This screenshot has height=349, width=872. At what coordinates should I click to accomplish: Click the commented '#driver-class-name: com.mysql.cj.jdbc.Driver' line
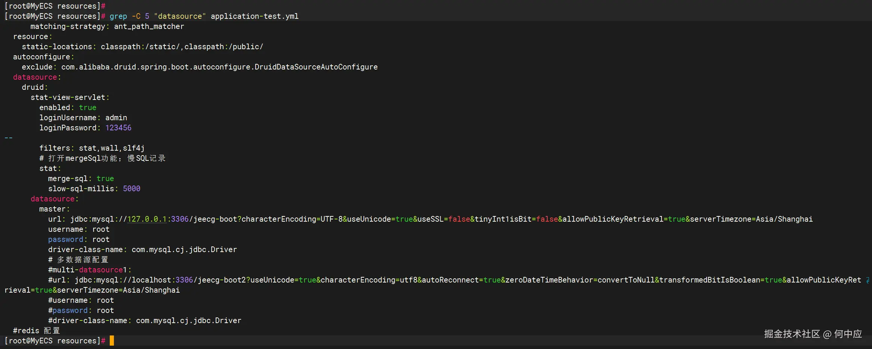click(x=145, y=320)
